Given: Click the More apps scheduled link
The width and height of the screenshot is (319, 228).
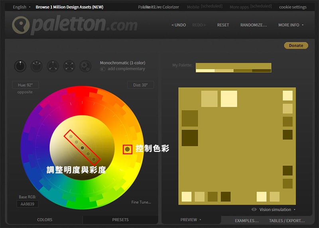Looking at the screenshot, I should [x=251, y=7].
